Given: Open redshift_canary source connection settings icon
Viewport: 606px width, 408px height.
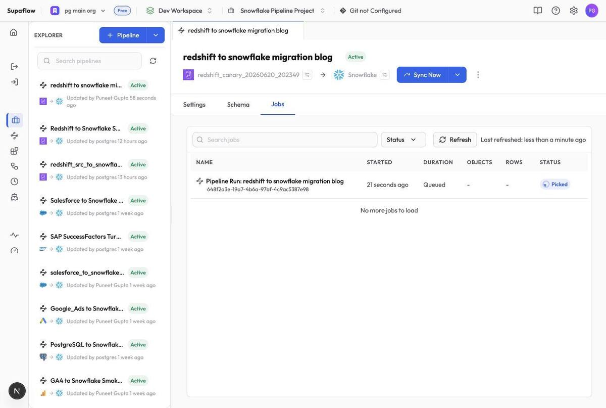Looking at the screenshot, I should click(307, 75).
